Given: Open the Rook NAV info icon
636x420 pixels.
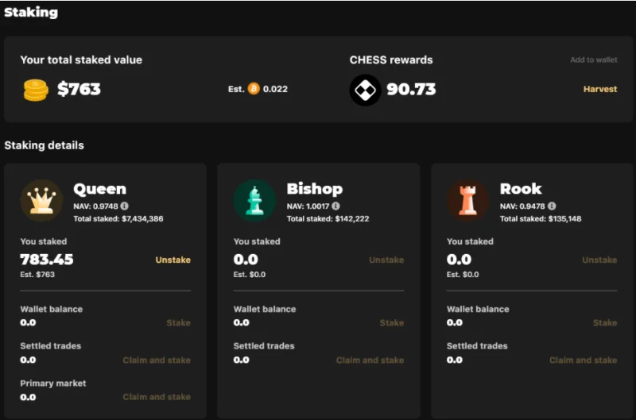Looking at the screenshot, I should click(x=552, y=206).
